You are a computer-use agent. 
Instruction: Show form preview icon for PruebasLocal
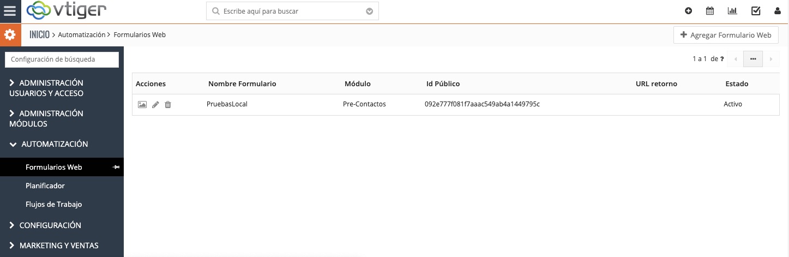pos(142,104)
